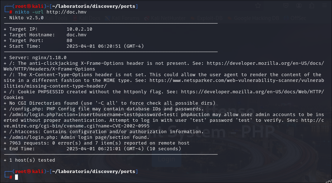This screenshot has height=183, width=332.
Task: Click the /config.php finding line
Action: click(x=103, y=109)
